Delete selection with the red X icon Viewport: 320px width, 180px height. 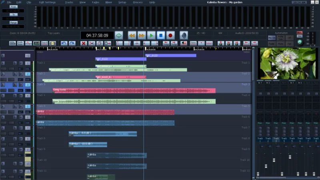tap(84, 43)
